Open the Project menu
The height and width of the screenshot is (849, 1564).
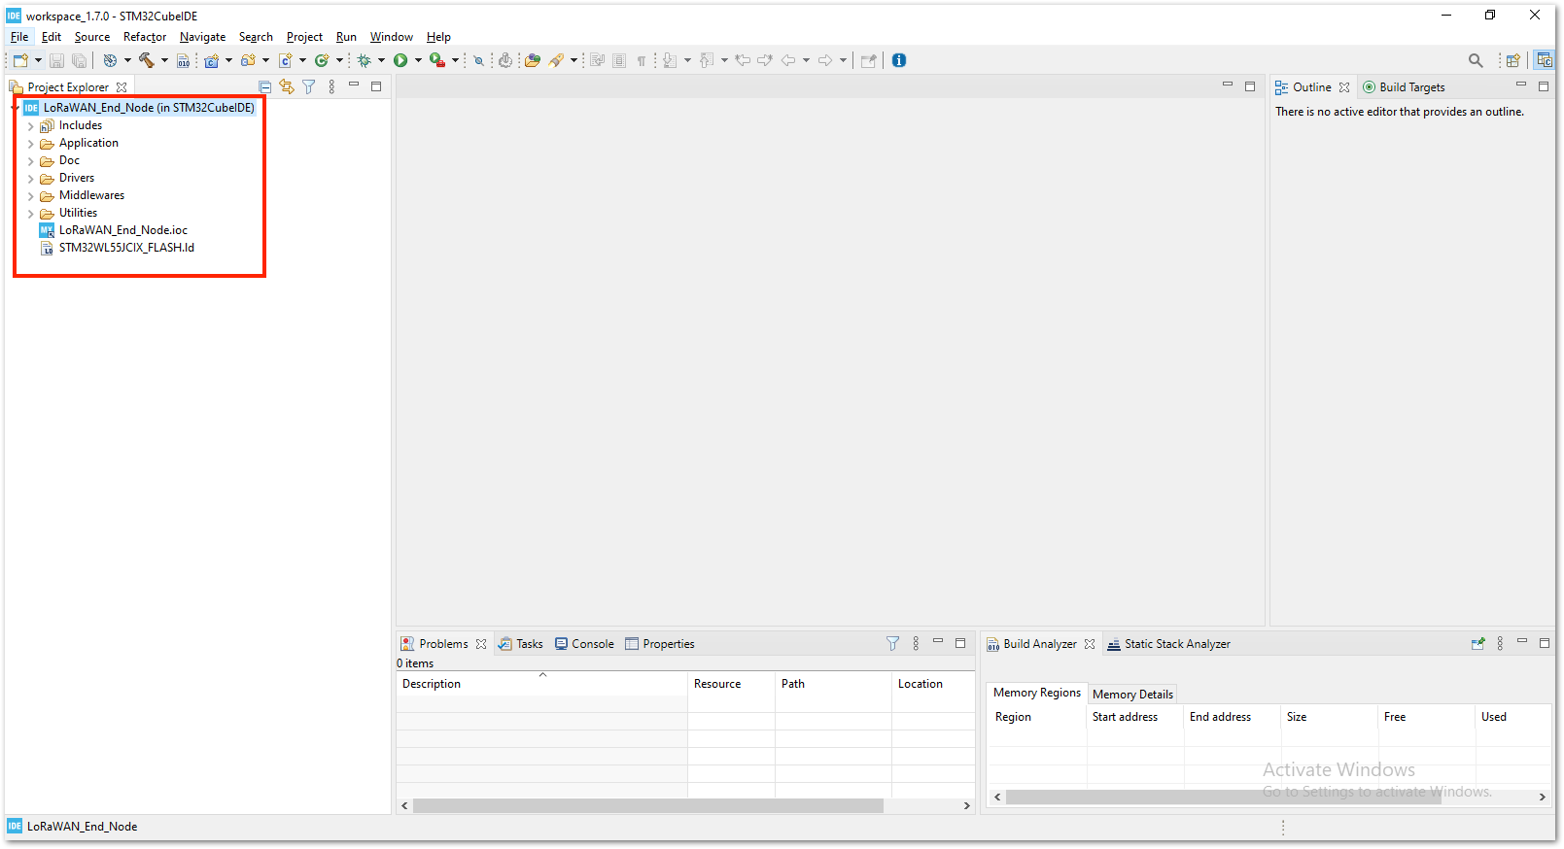pyautogui.click(x=304, y=37)
